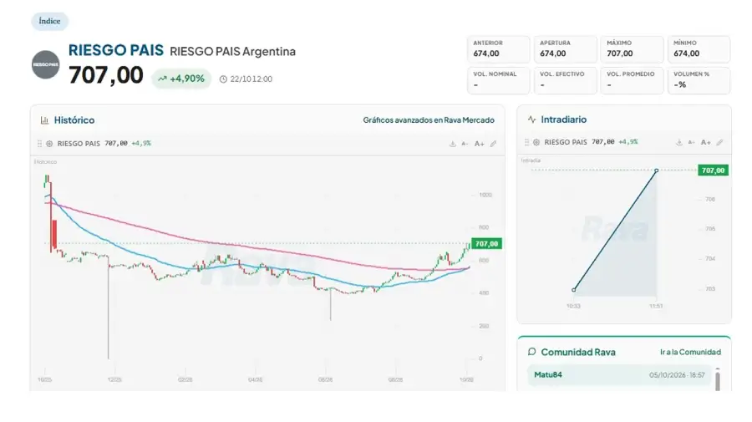Image resolution: width=752 pixels, height=422 pixels.
Task: Click the green 707,00 price label on Intradiario chart
Action: [713, 170]
